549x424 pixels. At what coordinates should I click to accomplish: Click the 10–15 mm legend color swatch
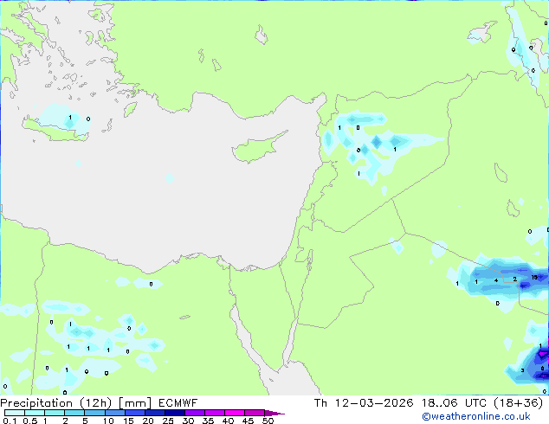click(115, 413)
